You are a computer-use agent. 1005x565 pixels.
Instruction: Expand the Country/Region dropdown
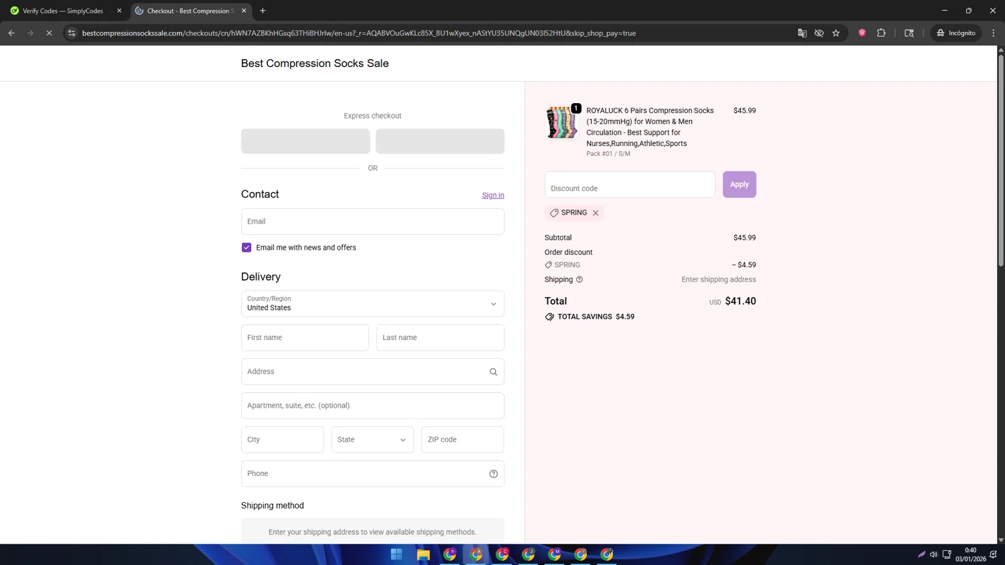pyautogui.click(x=373, y=304)
